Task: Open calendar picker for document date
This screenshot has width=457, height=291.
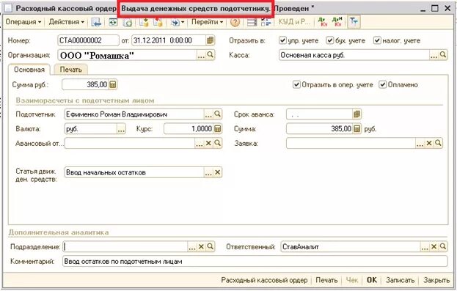Action: (210, 40)
